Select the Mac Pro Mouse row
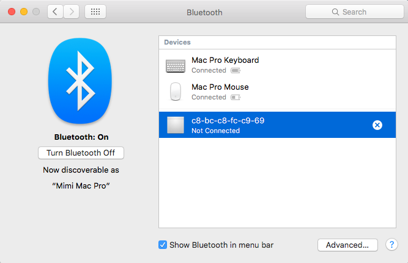The height and width of the screenshot is (263, 408). point(277,92)
